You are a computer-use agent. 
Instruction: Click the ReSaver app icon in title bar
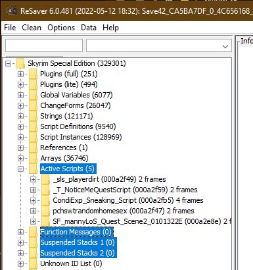(x=12, y=11)
